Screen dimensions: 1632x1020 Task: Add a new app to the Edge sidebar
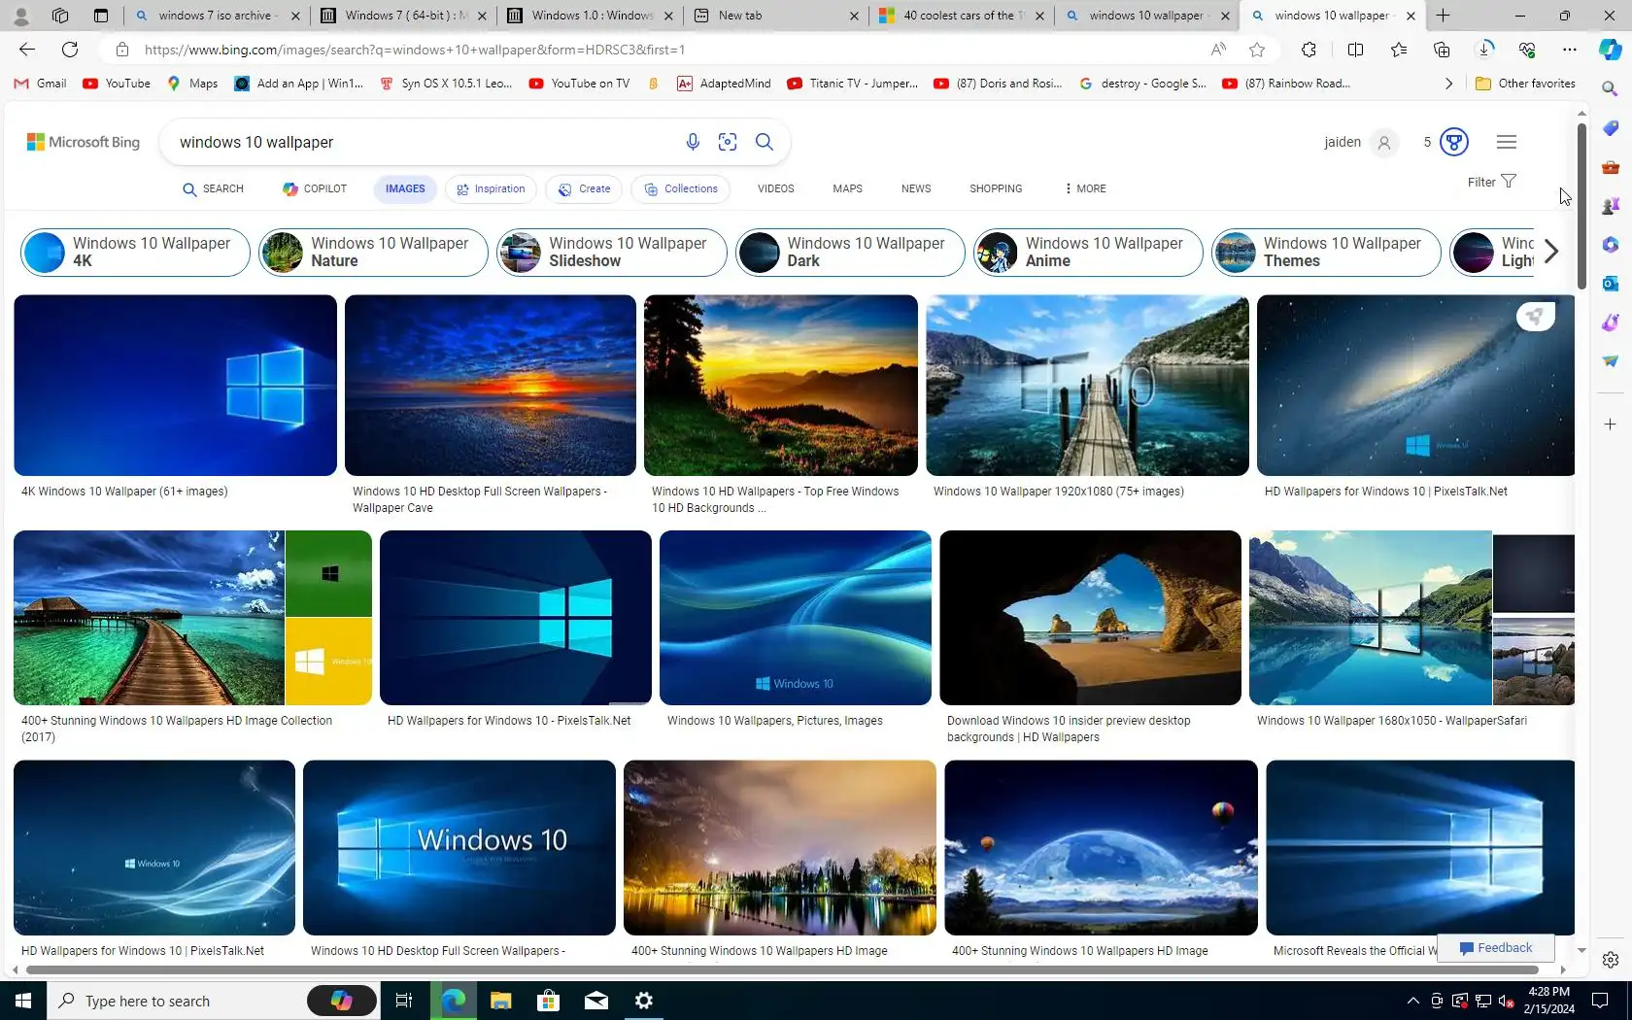pyautogui.click(x=1610, y=425)
